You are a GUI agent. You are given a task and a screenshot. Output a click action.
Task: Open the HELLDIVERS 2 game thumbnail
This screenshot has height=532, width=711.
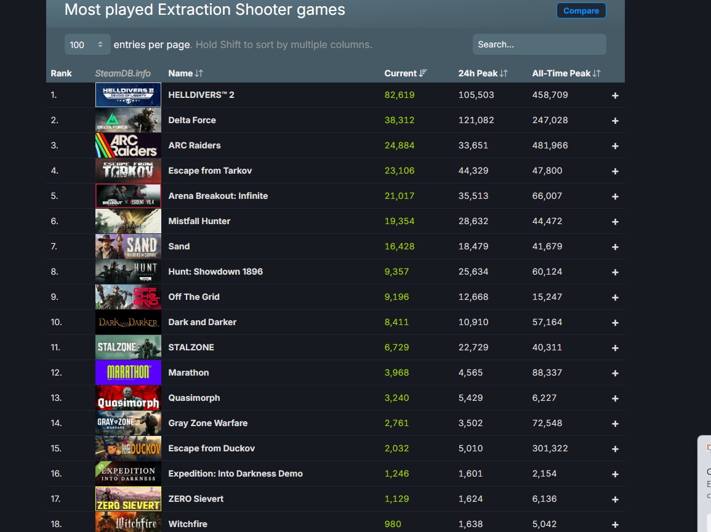point(128,95)
